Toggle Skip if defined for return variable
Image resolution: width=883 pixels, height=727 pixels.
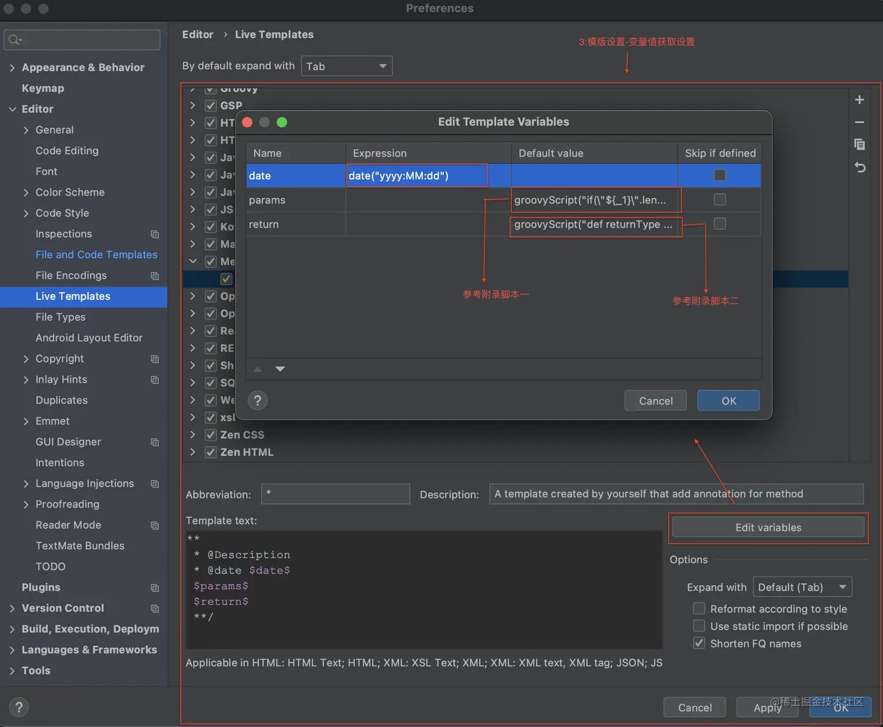click(719, 223)
